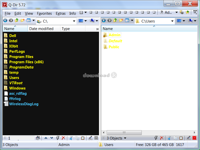This screenshot has width=200, height=150.
Task: Click the New folder icon in left pane
Action: [x=22, y=21]
